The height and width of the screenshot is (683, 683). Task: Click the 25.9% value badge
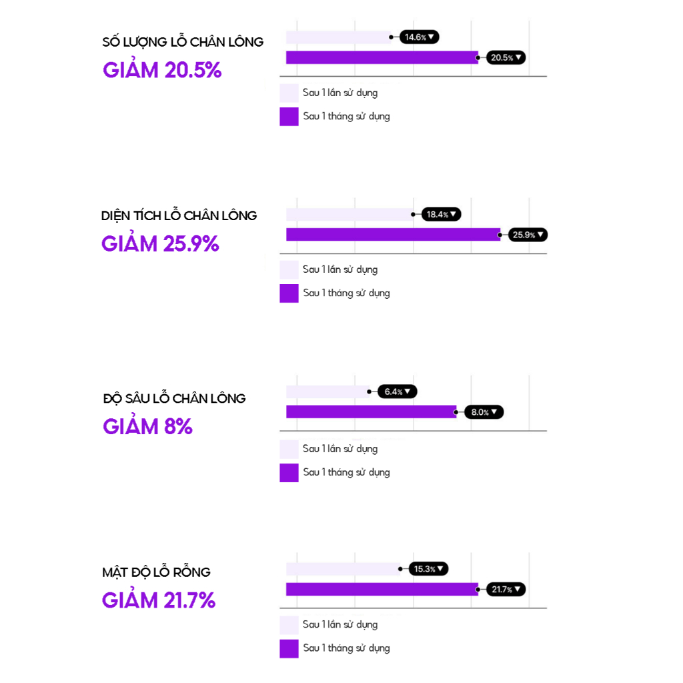coord(528,235)
